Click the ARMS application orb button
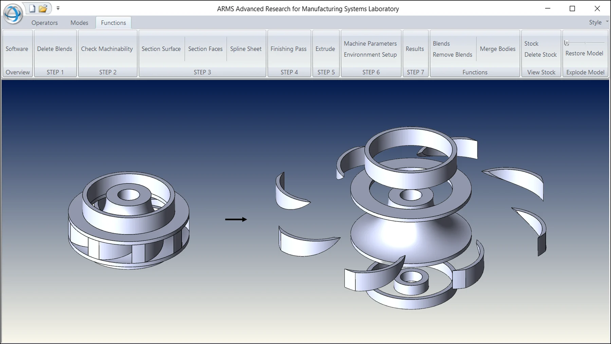Viewport: 611px width, 344px height. [x=13, y=14]
